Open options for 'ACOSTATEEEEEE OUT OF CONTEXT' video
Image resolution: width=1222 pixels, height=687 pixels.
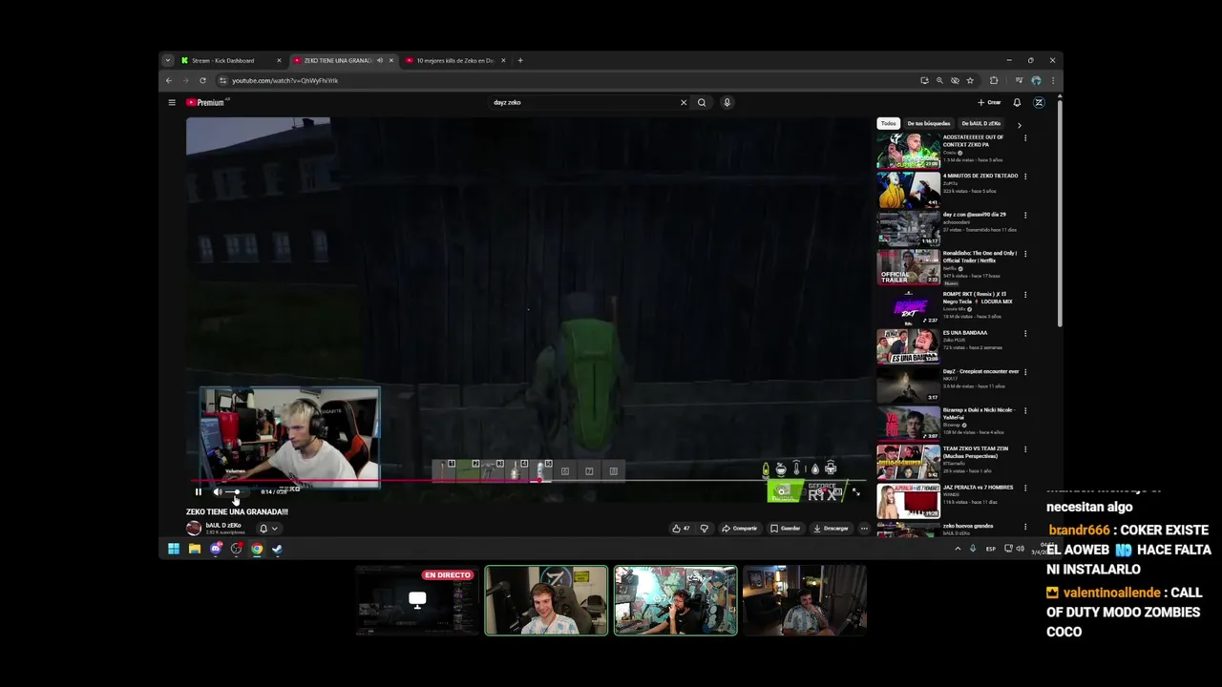(x=1025, y=138)
